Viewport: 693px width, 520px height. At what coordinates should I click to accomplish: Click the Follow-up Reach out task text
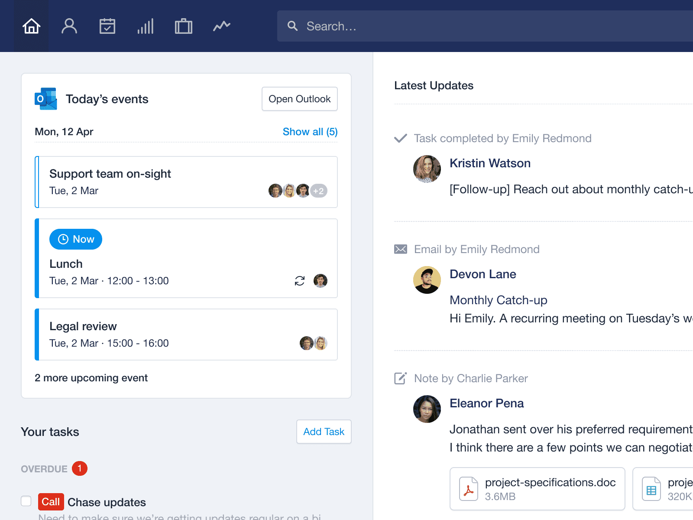click(x=571, y=189)
